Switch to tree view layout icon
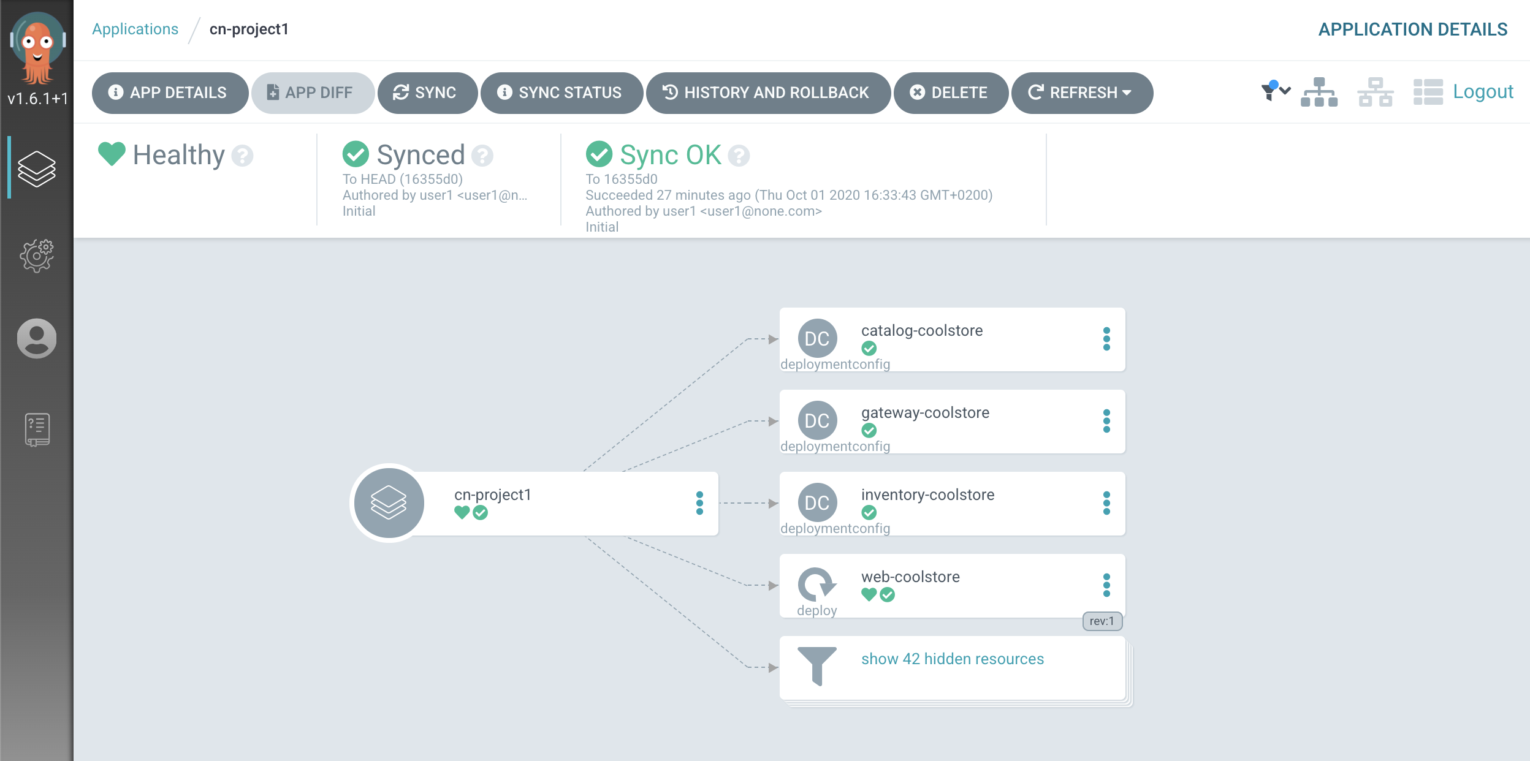 (x=1319, y=92)
